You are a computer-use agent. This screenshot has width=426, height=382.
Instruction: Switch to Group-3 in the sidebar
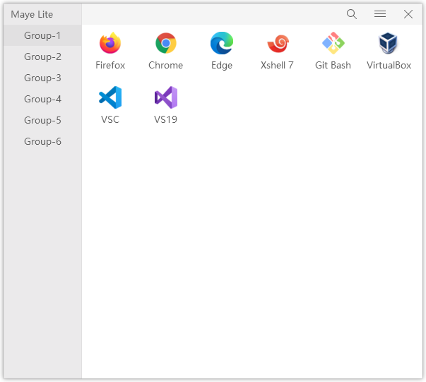[42, 78]
